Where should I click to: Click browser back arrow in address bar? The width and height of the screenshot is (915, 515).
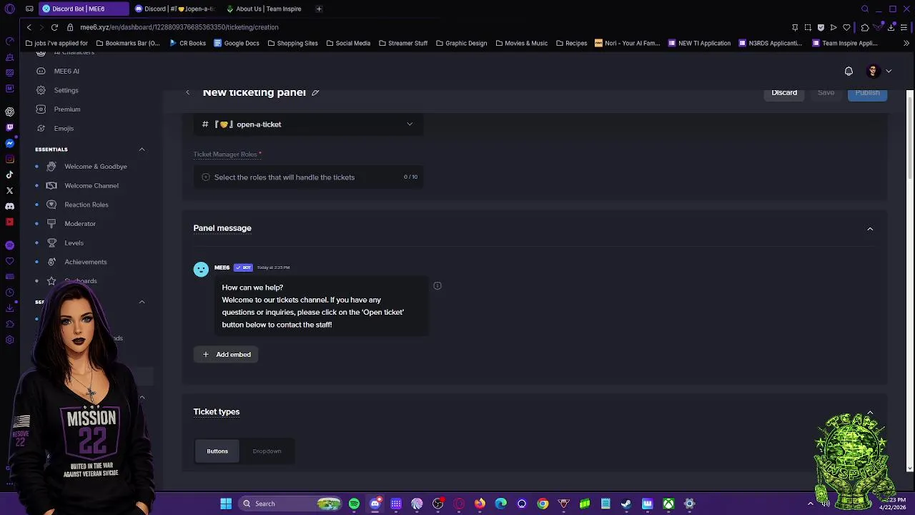[x=29, y=27]
